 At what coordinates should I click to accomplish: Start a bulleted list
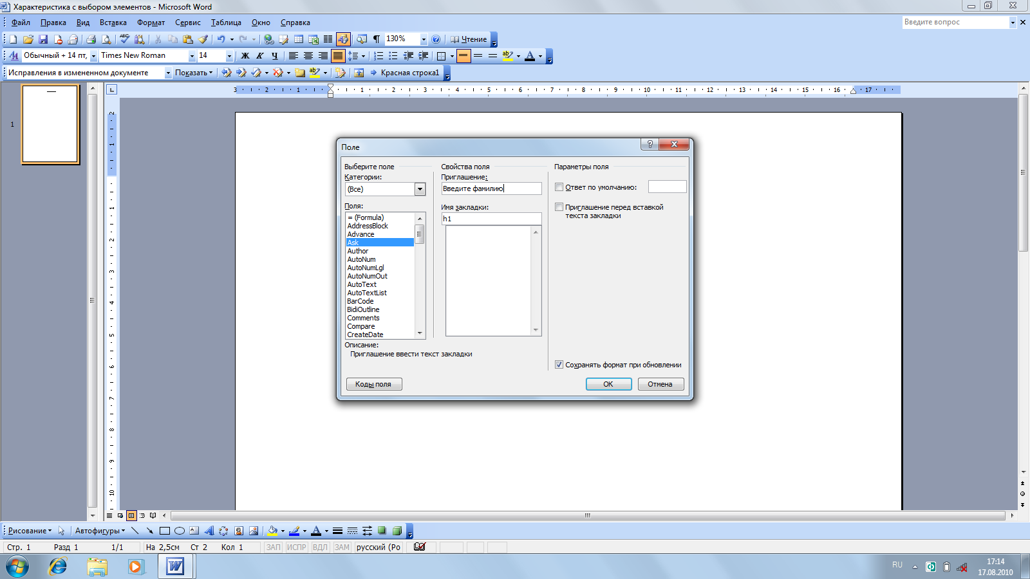[393, 56]
